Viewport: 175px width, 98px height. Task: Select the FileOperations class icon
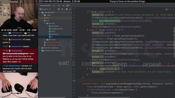click(x=50, y=29)
